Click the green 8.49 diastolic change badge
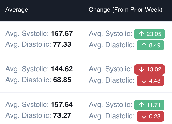 point(150,45)
